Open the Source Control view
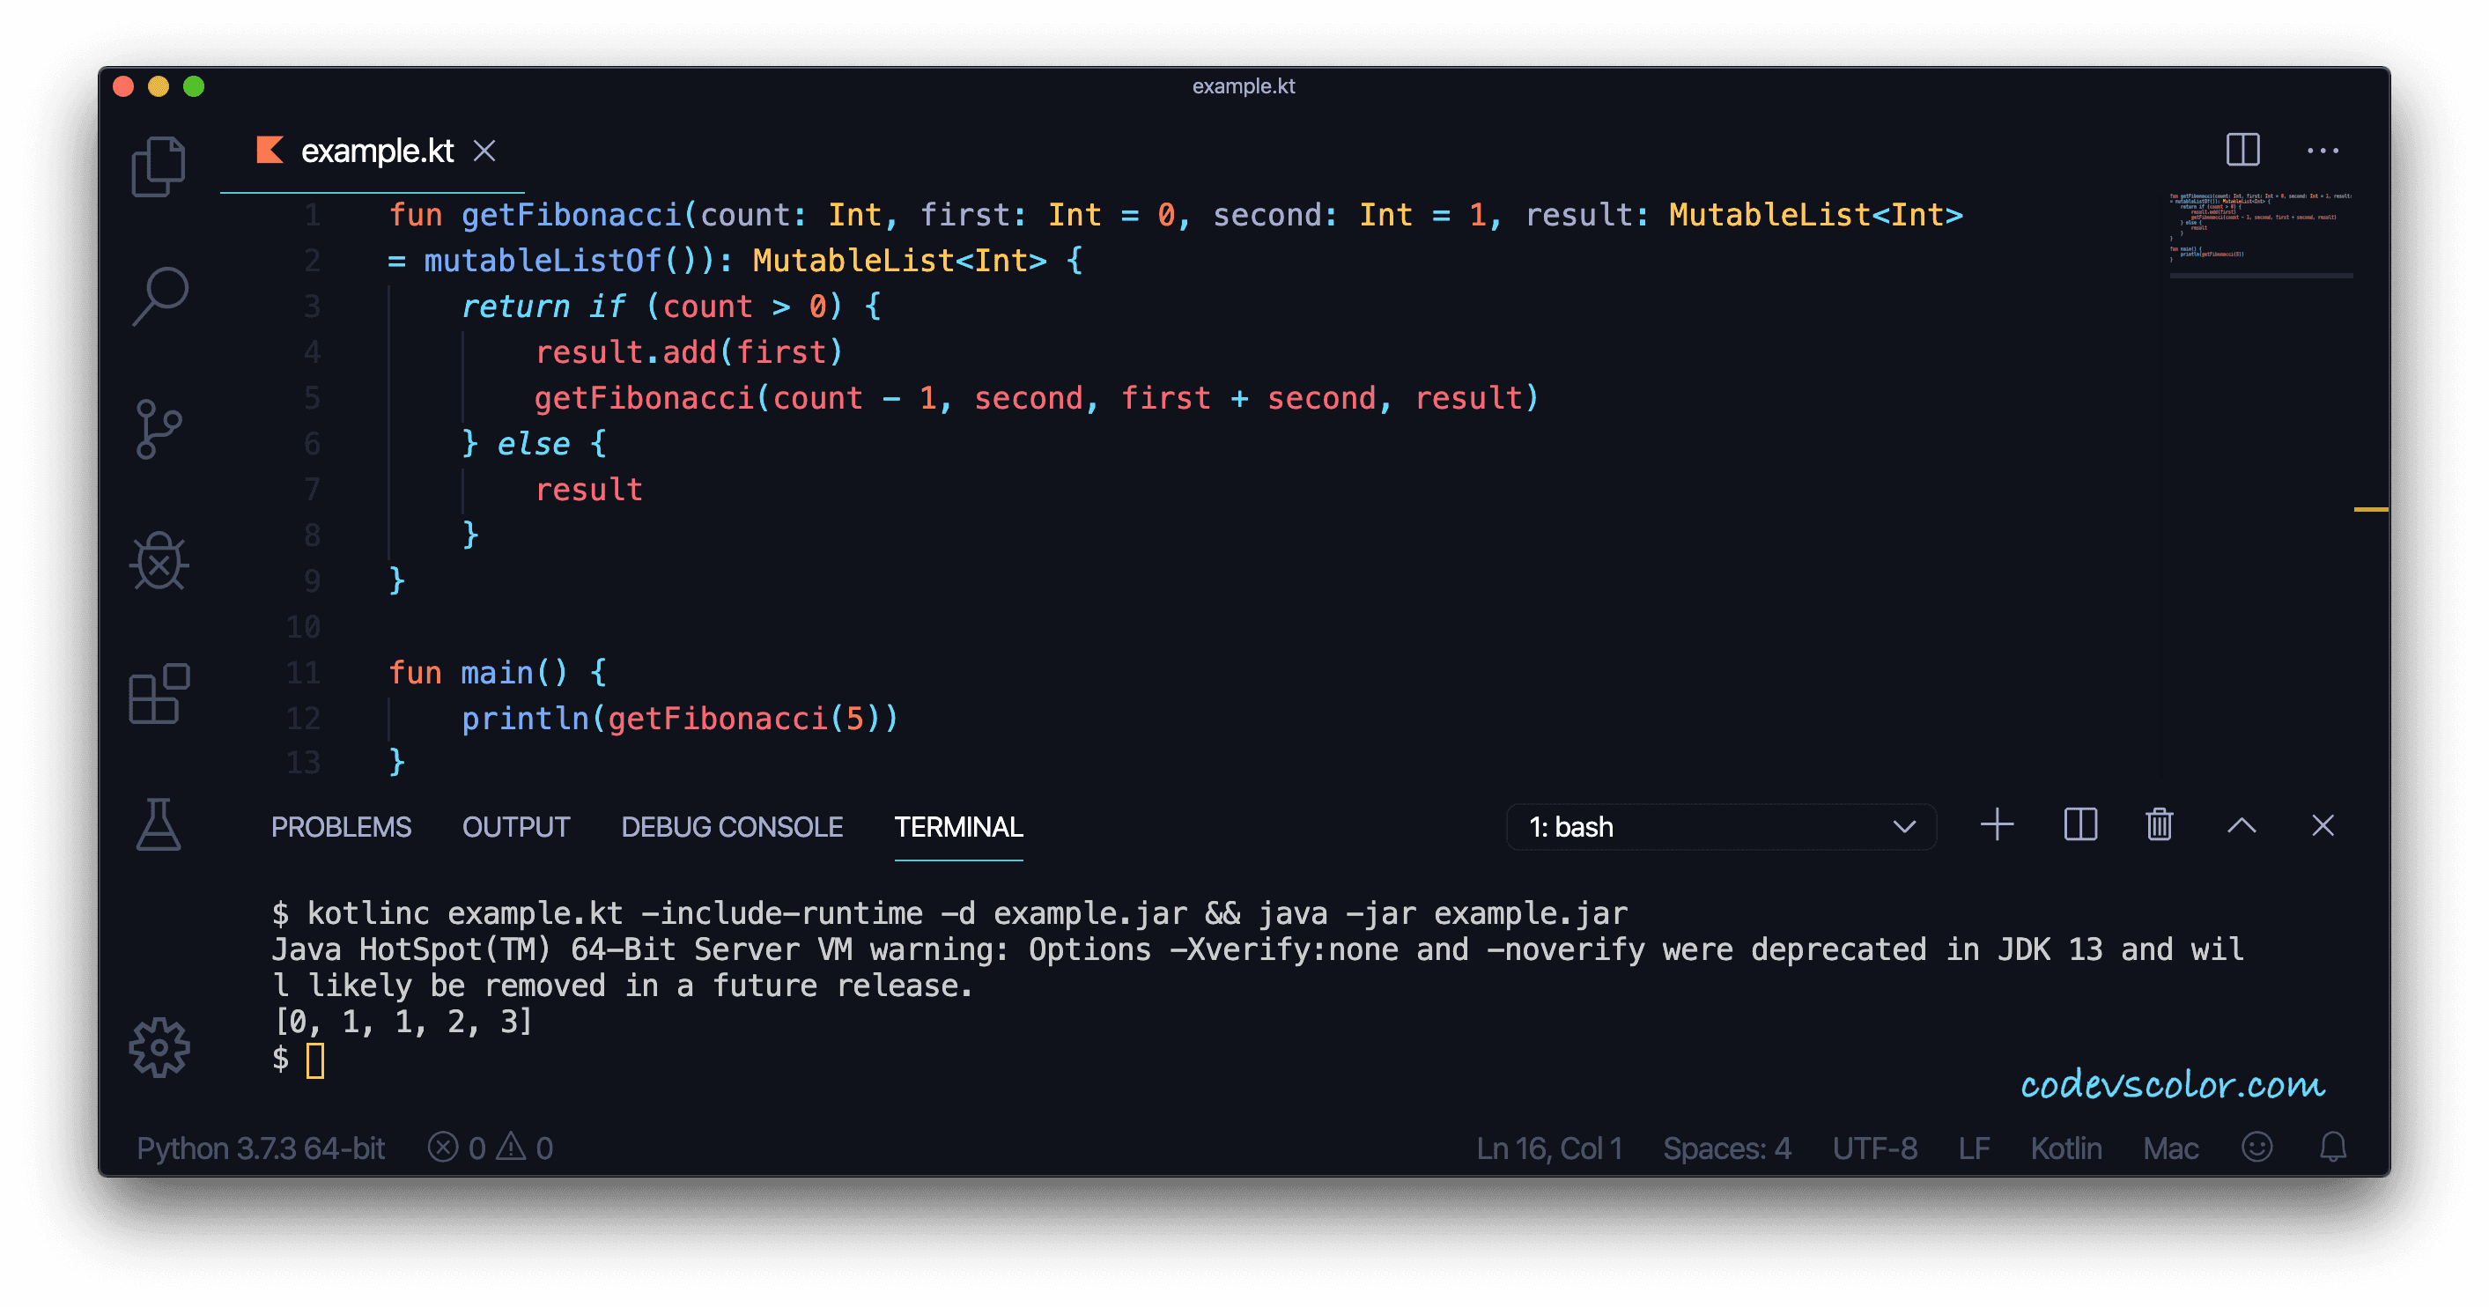Image resolution: width=2489 pixels, height=1307 pixels. 159,430
